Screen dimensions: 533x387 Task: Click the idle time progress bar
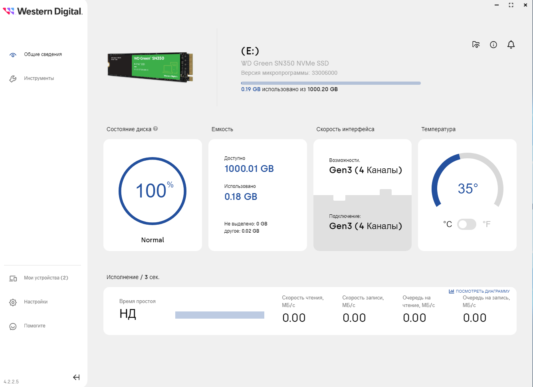(220, 315)
